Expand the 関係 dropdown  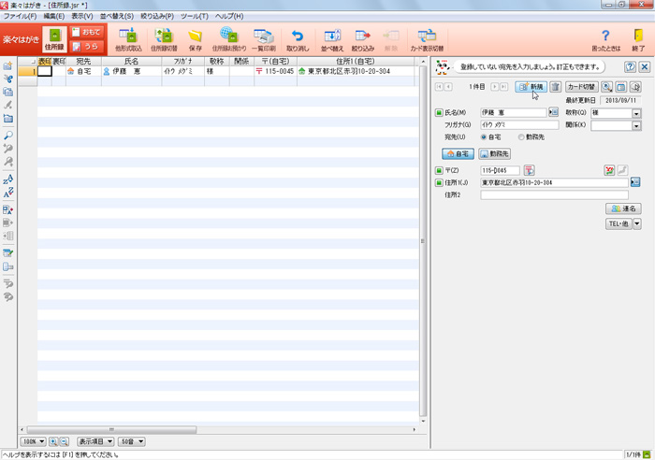(636, 125)
